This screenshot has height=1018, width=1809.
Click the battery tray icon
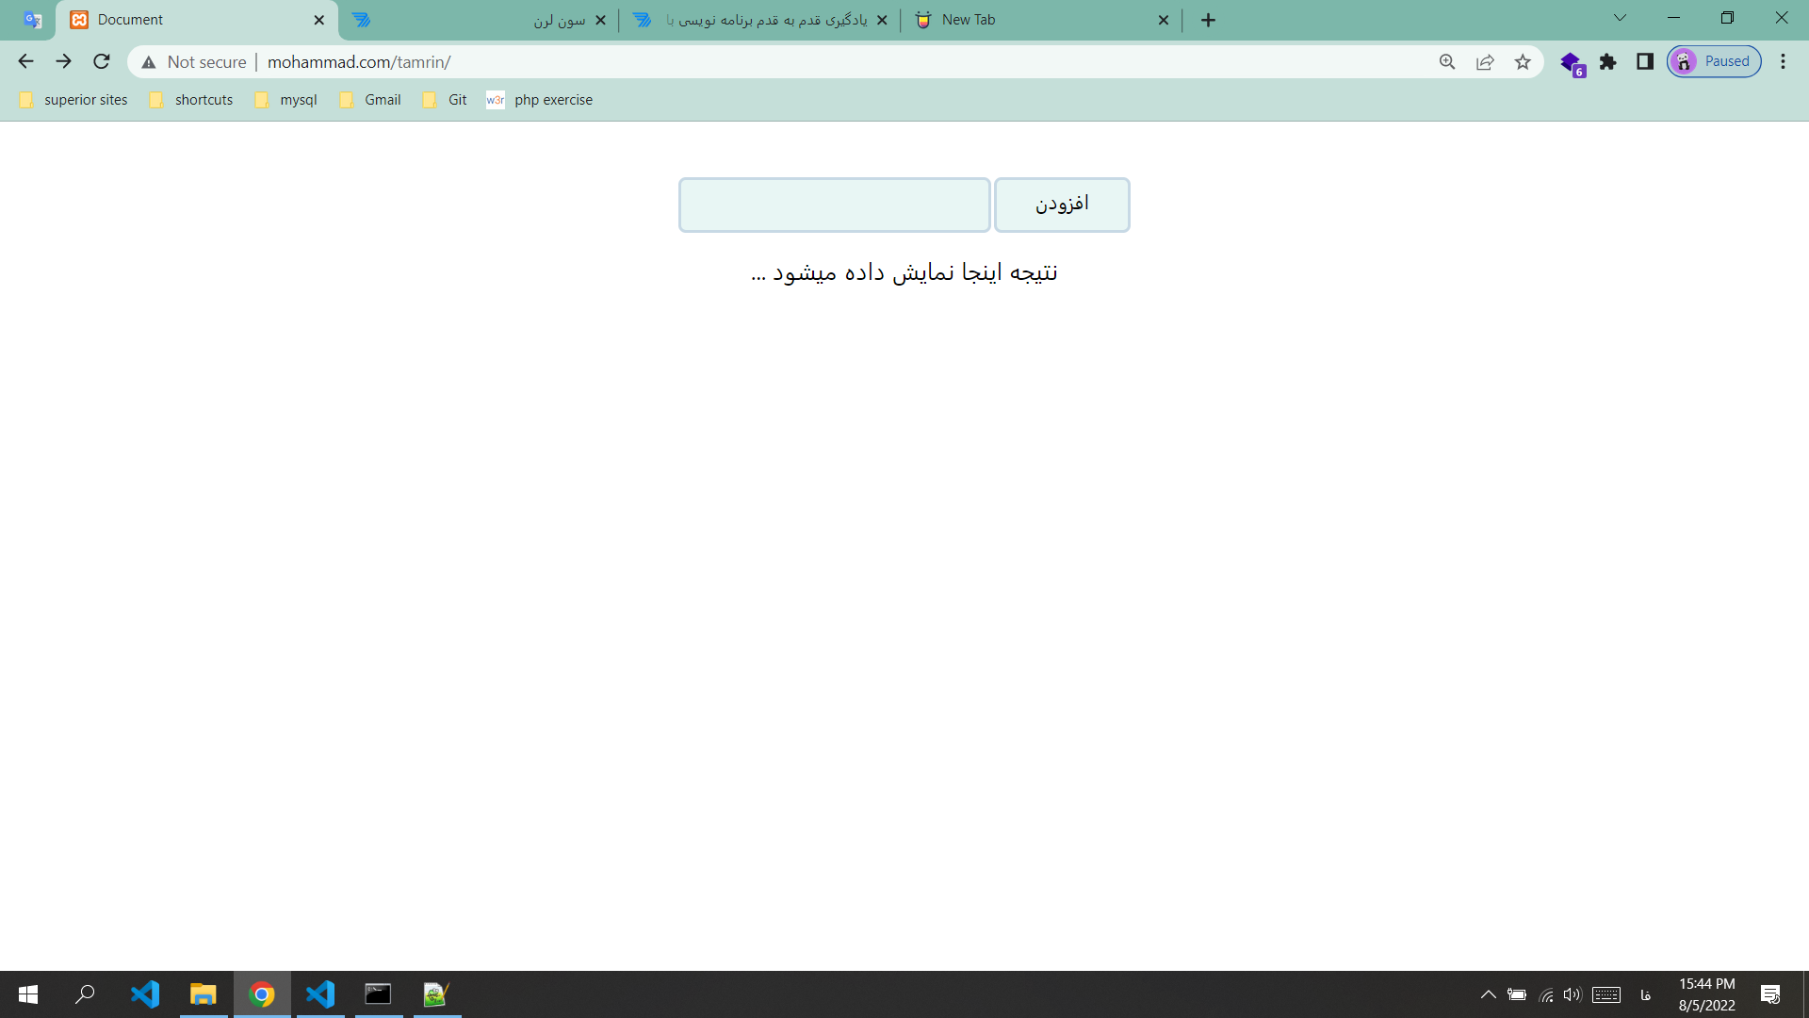point(1517,994)
